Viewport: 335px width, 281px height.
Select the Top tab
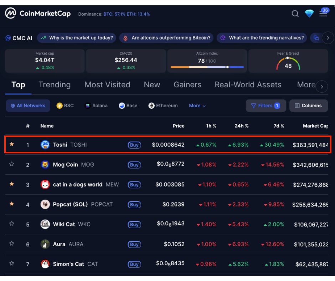pyautogui.click(x=19, y=85)
